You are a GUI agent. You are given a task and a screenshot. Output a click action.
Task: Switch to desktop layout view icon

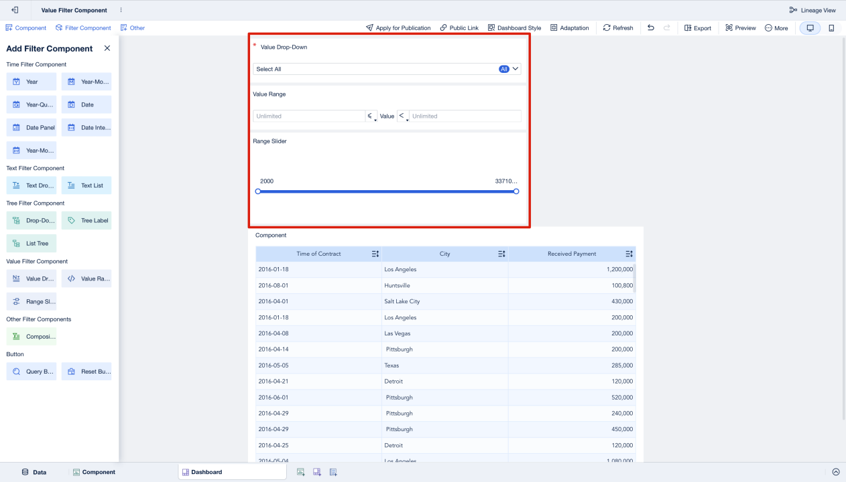click(810, 28)
